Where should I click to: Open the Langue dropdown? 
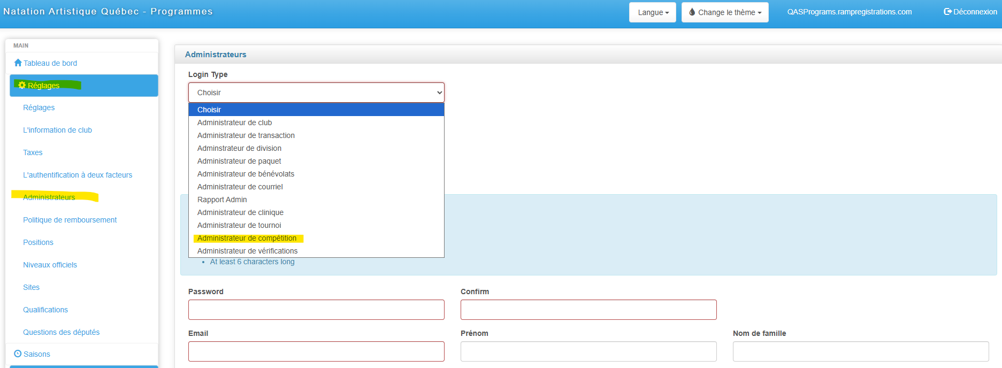[652, 12]
